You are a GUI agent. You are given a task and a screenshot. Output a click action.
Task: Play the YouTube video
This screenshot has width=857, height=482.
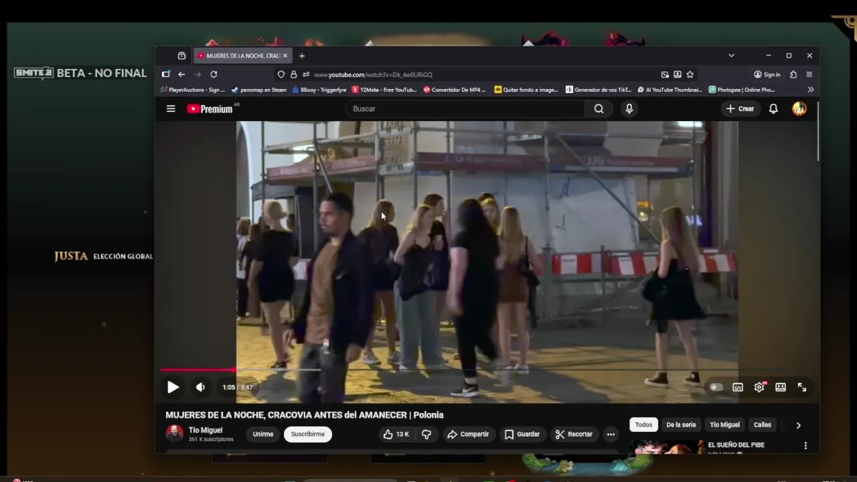click(173, 387)
